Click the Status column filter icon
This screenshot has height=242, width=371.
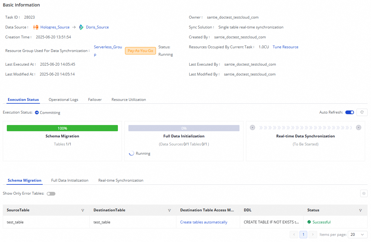pos(360,210)
